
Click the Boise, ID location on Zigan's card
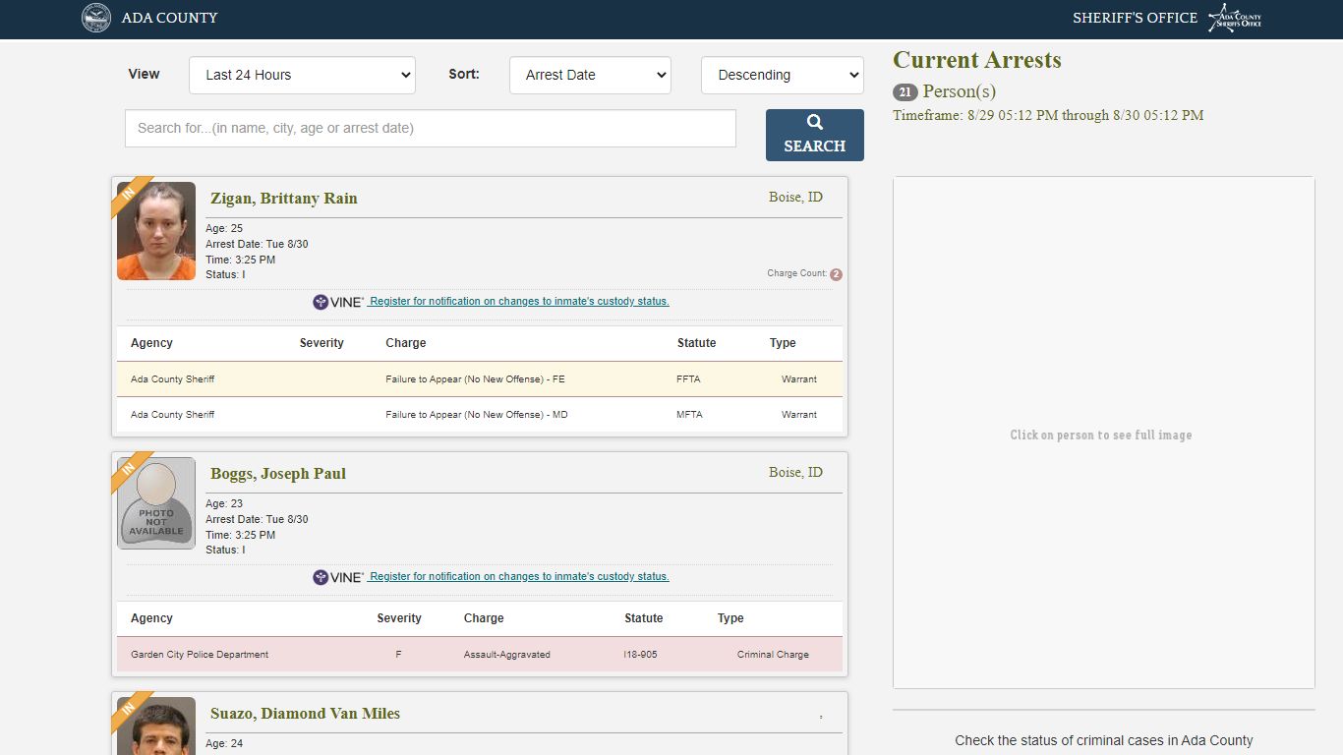pos(795,198)
